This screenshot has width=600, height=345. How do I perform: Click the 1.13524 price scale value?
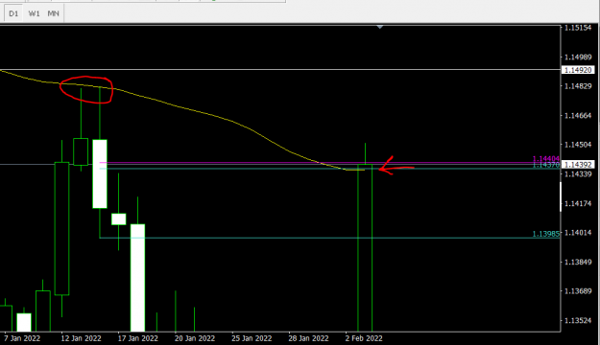tap(578, 320)
